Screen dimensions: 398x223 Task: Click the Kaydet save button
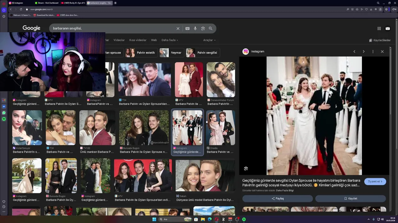coord(350,199)
